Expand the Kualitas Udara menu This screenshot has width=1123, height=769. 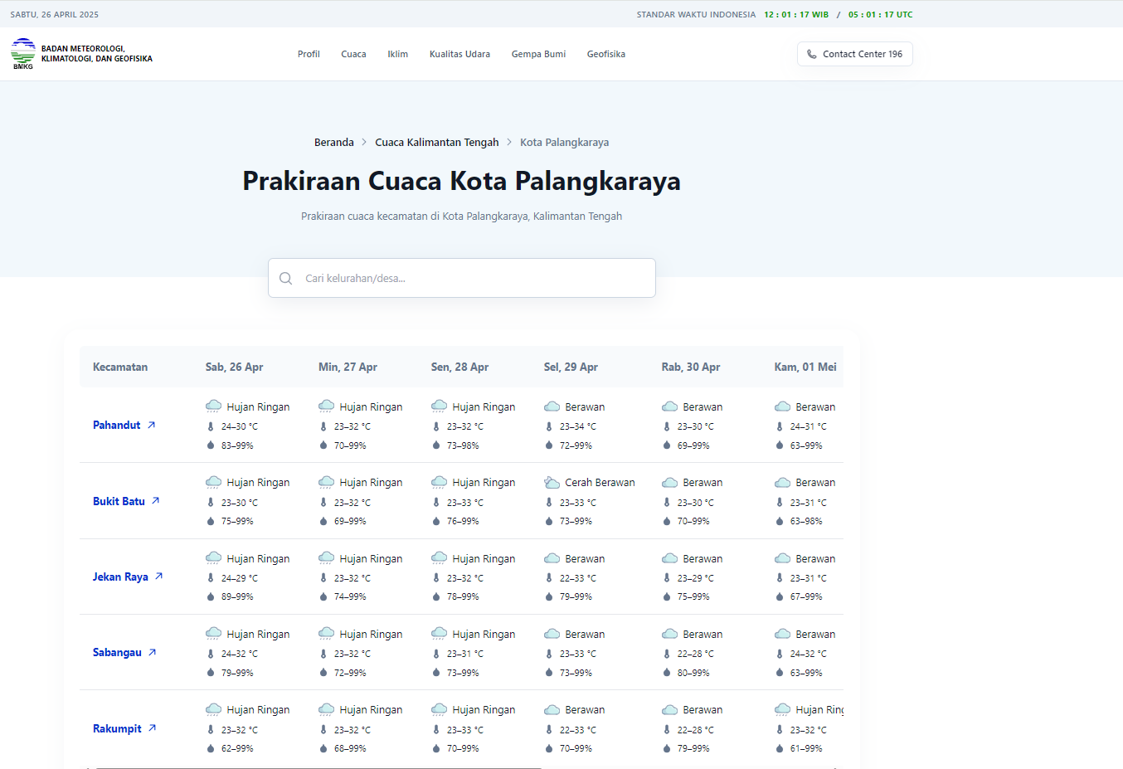point(459,54)
